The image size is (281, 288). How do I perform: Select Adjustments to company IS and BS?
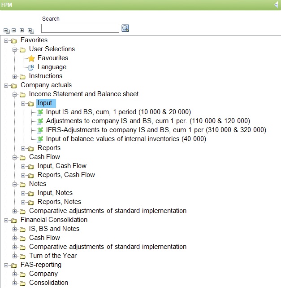[148, 121]
